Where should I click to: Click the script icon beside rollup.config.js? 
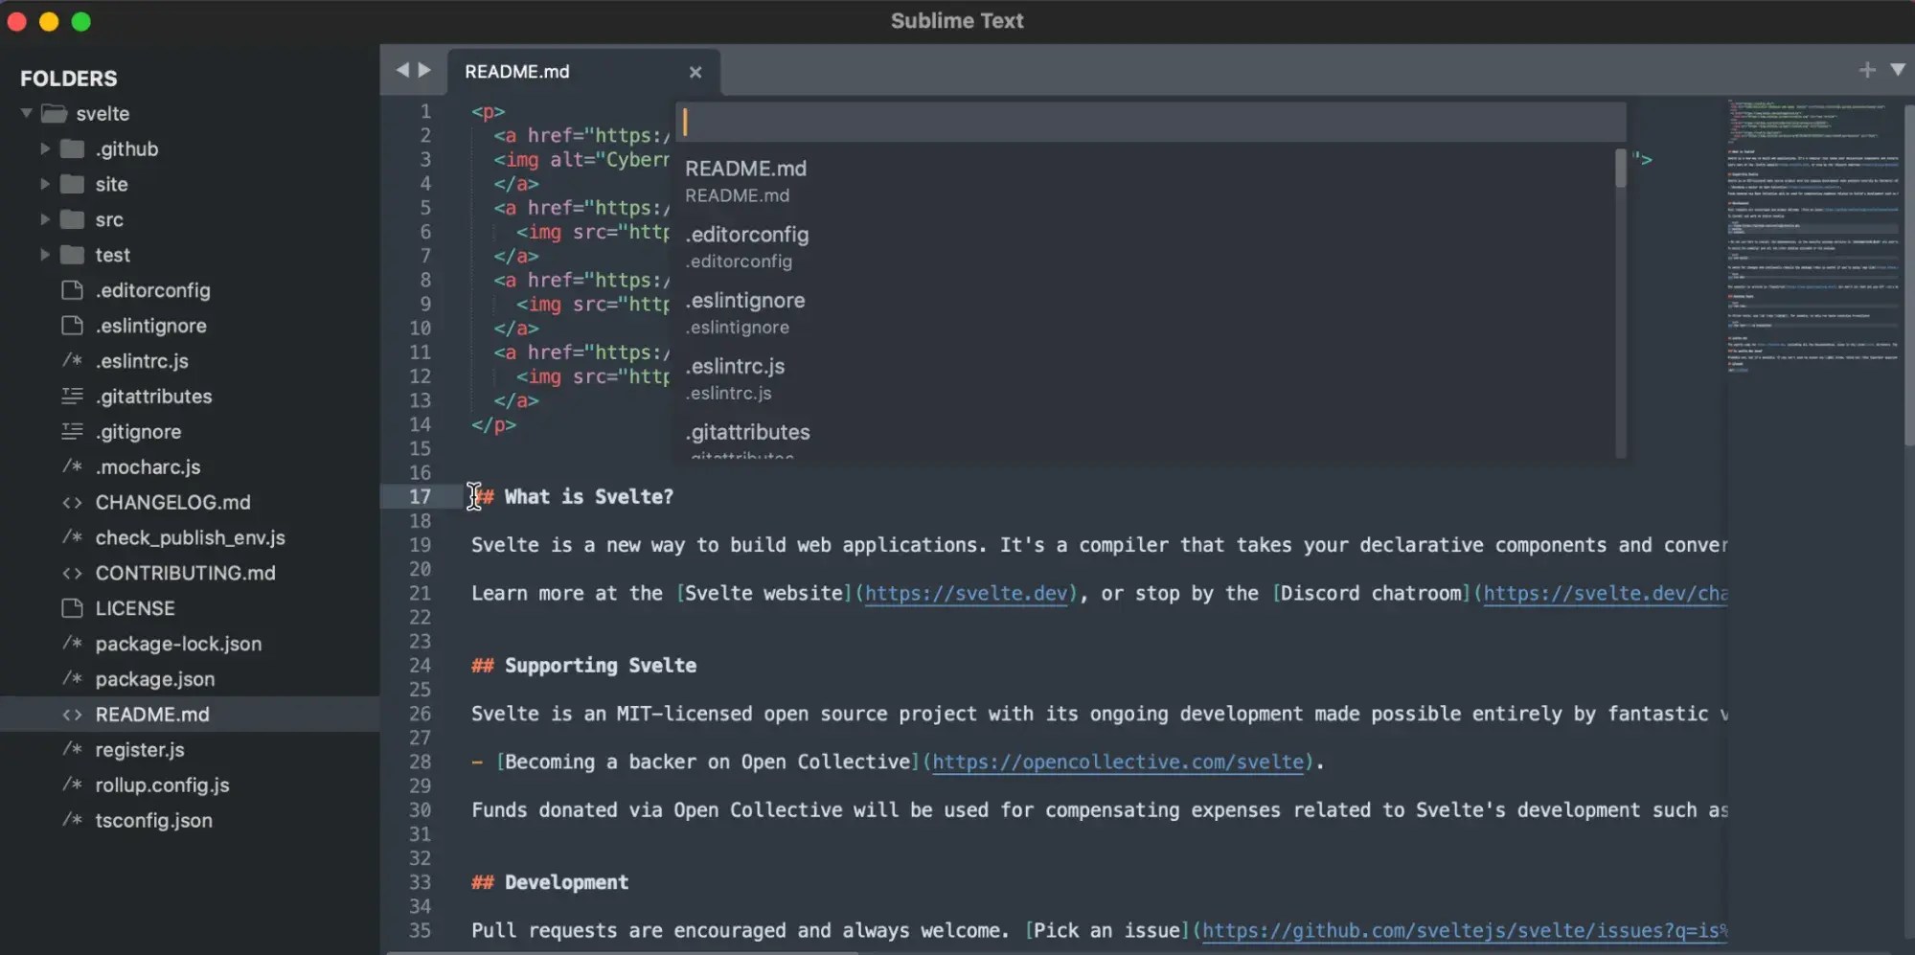72,785
